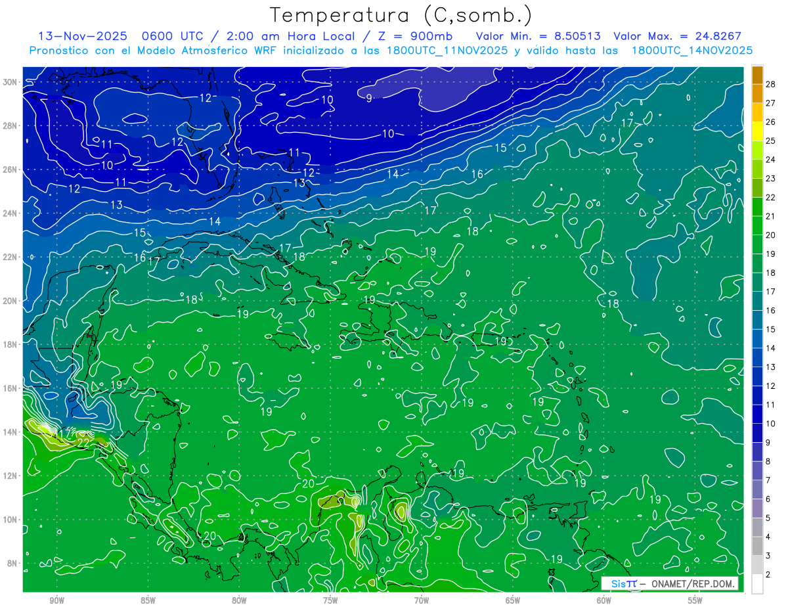788x609 pixels.
Task: Click the 65W longitude label
Action: 513,600
